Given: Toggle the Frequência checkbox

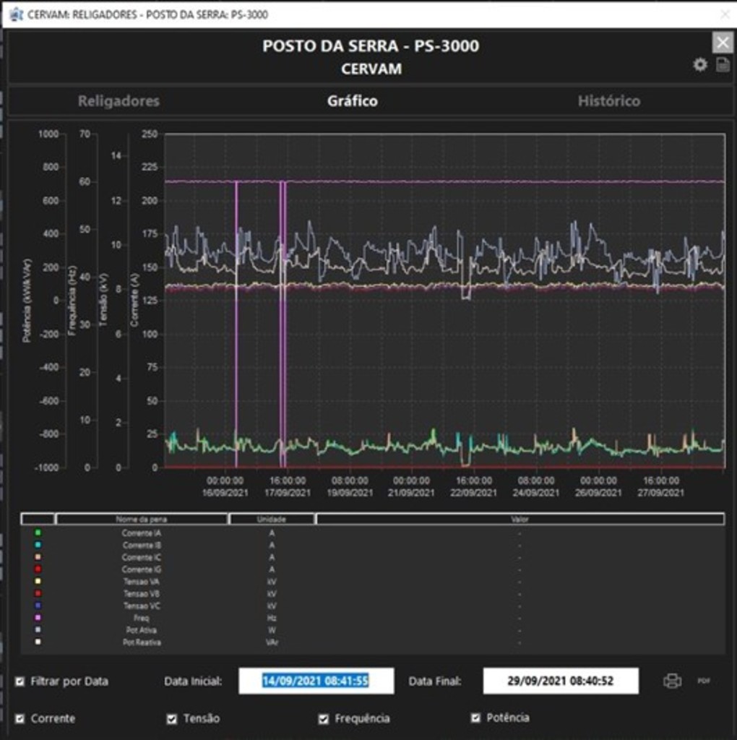Looking at the screenshot, I should click(x=323, y=718).
